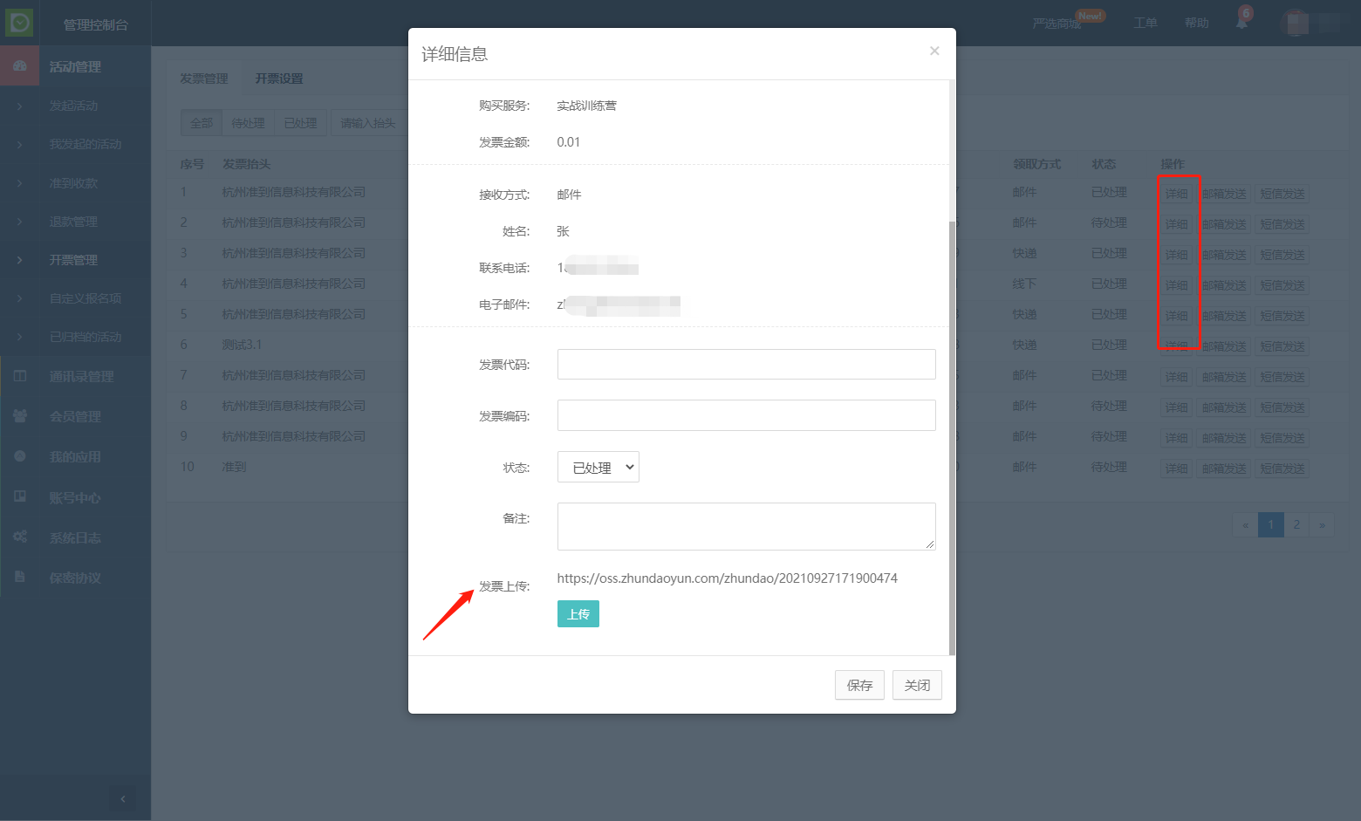1361x821 pixels.
Task: Click the green logo icon in header
Action: (19, 23)
